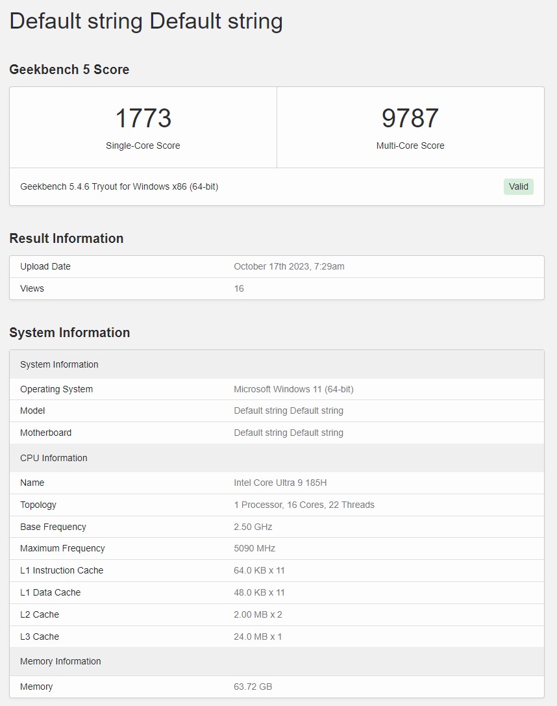
Task: Click the Topology value 16 Cores, 22 Threads
Action: pos(304,505)
